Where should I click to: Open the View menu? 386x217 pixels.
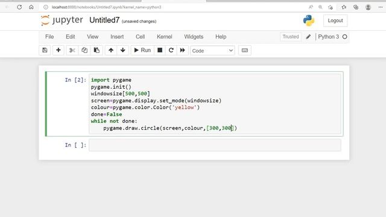[x=92, y=37]
